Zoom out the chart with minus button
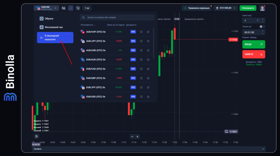The width and height of the screenshot is (280, 156). coord(132,137)
